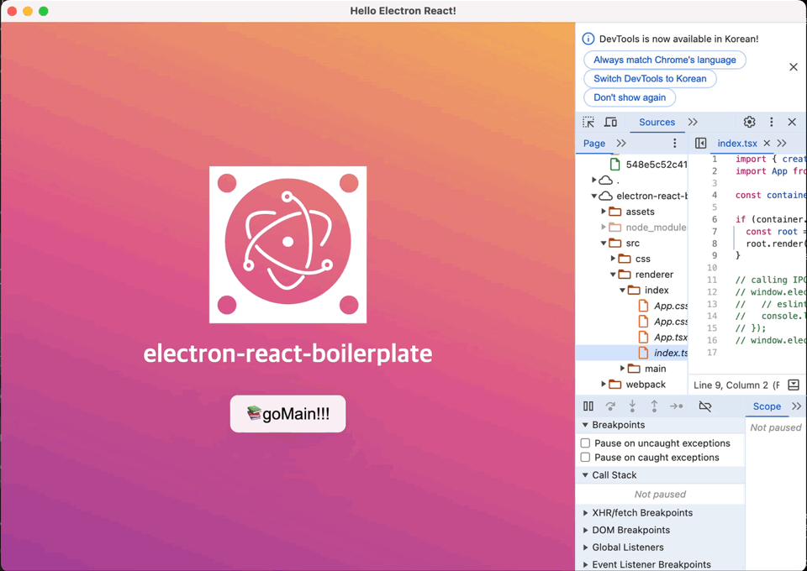This screenshot has width=807, height=571.
Task: Click the step over icon
Action: pos(610,406)
